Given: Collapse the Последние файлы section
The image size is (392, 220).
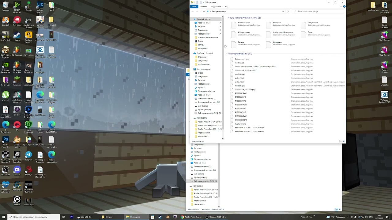Looking at the screenshot, I should [x=227, y=53].
